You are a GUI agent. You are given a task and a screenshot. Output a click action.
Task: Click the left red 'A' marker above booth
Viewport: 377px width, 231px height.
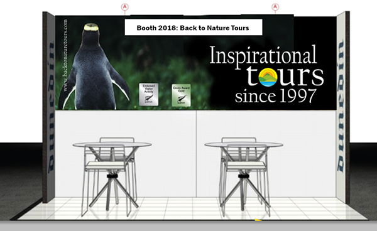tap(124, 7)
